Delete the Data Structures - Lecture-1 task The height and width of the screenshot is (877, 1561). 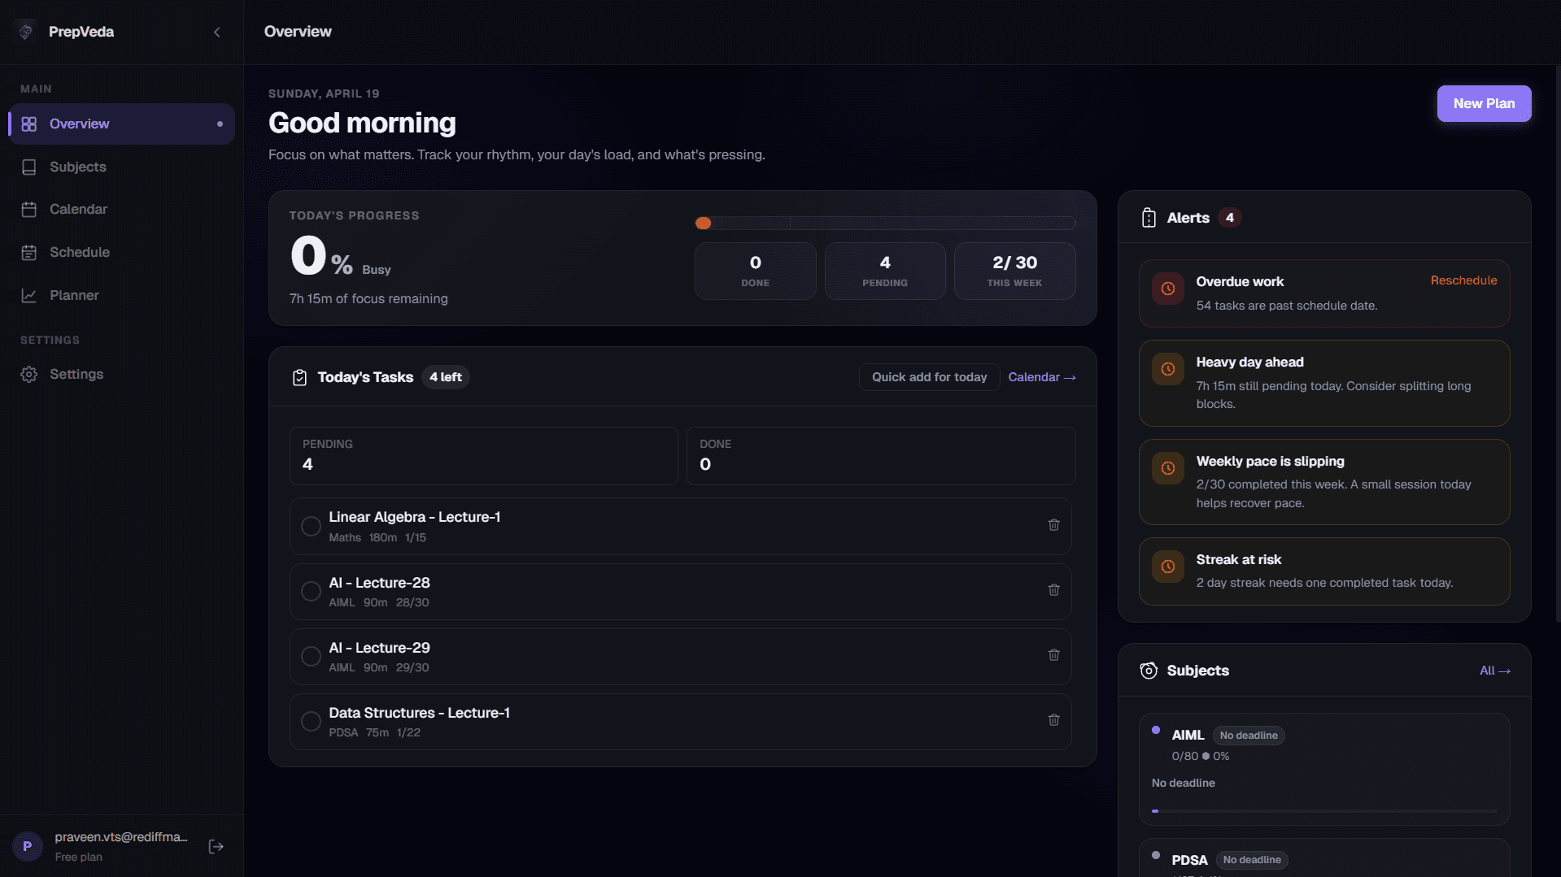click(1053, 720)
